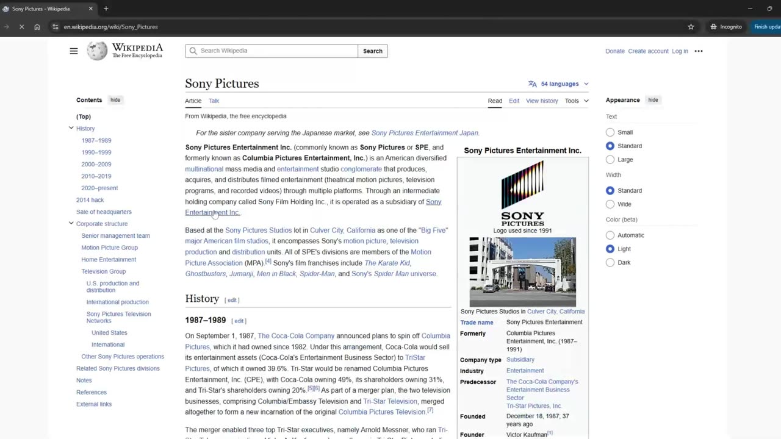The image size is (781, 439).
Task: Switch to the Talk tab
Action: pyautogui.click(x=214, y=101)
